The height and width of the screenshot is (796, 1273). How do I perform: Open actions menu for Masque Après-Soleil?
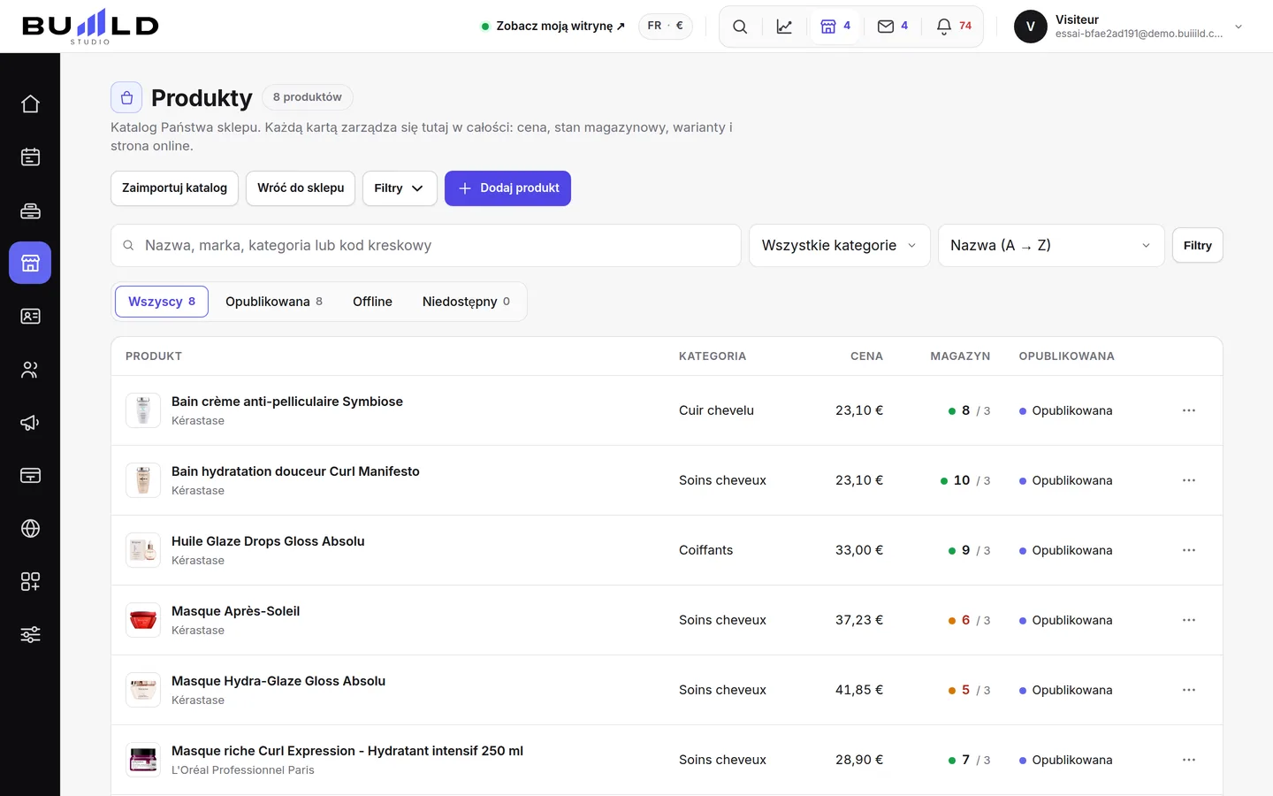coord(1189,620)
